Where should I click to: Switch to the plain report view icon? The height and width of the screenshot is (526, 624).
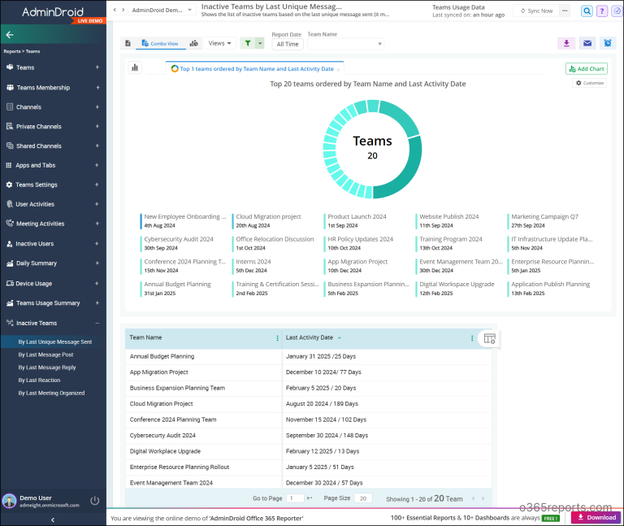pos(128,43)
